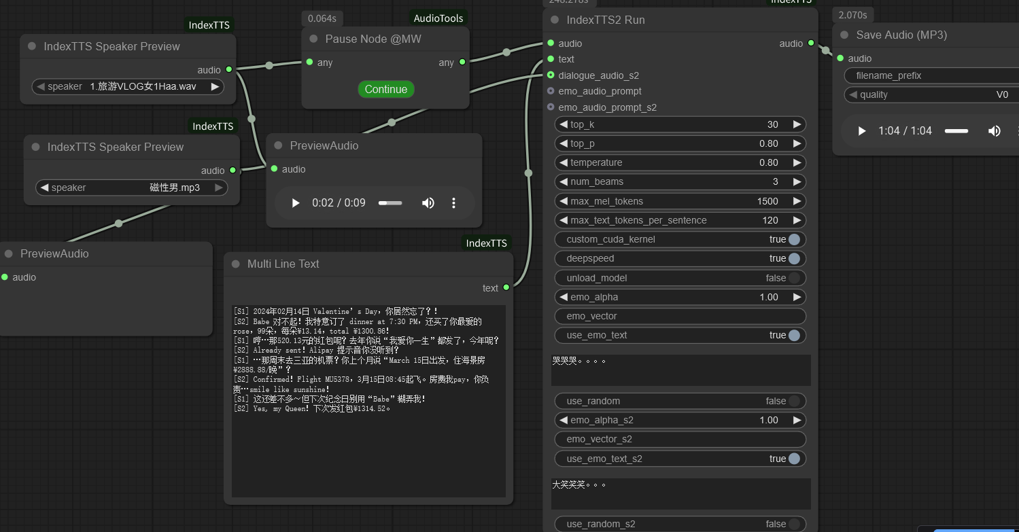
Task: Mute the PreviewAudio player volume
Action: click(x=428, y=203)
